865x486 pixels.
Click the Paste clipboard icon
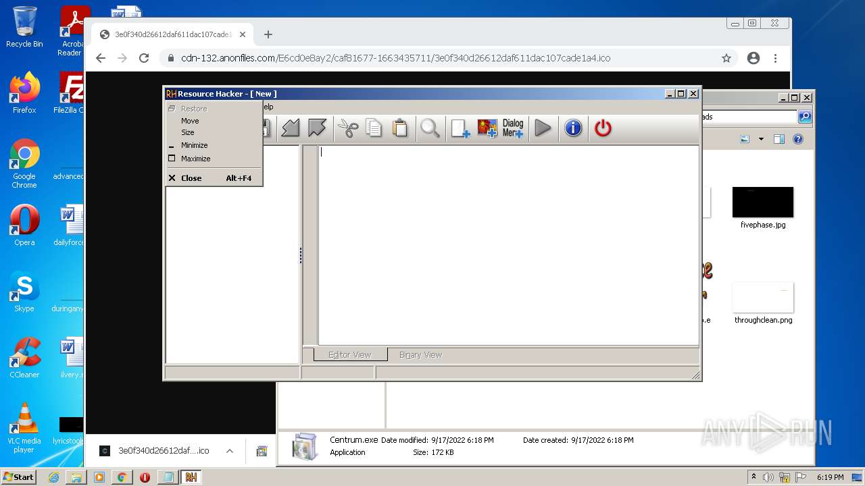400,128
